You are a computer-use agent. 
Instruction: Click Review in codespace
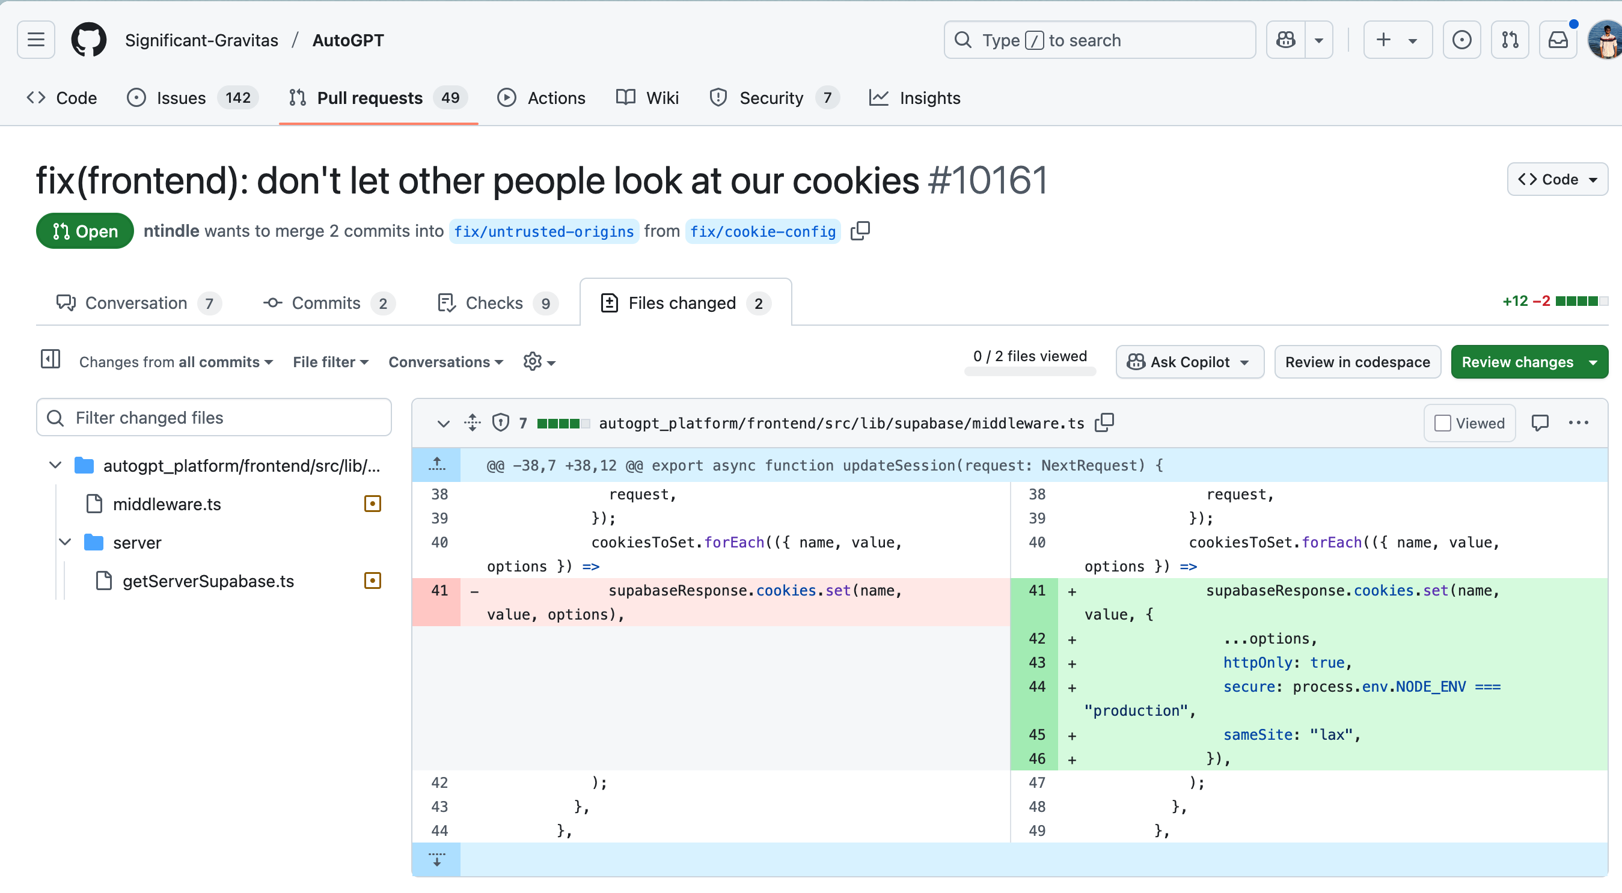pos(1357,362)
